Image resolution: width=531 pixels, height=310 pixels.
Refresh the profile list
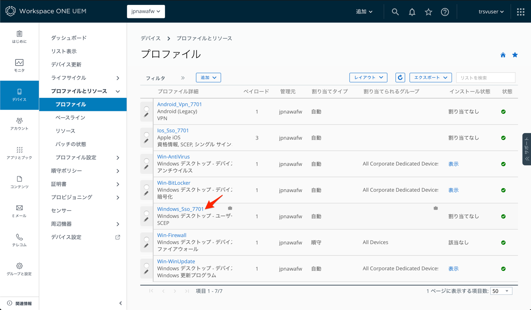[400, 77]
